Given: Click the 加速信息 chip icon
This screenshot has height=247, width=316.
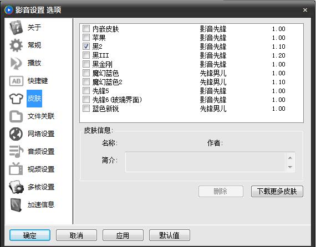Looking at the screenshot, I should pyautogui.click(x=16, y=205).
